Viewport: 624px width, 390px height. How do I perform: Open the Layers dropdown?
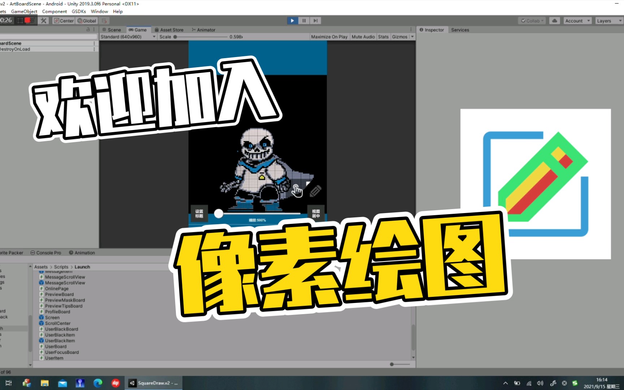coord(608,21)
